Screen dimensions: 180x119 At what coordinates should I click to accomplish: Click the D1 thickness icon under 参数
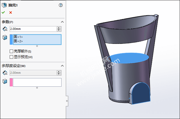click(x=5, y=29)
